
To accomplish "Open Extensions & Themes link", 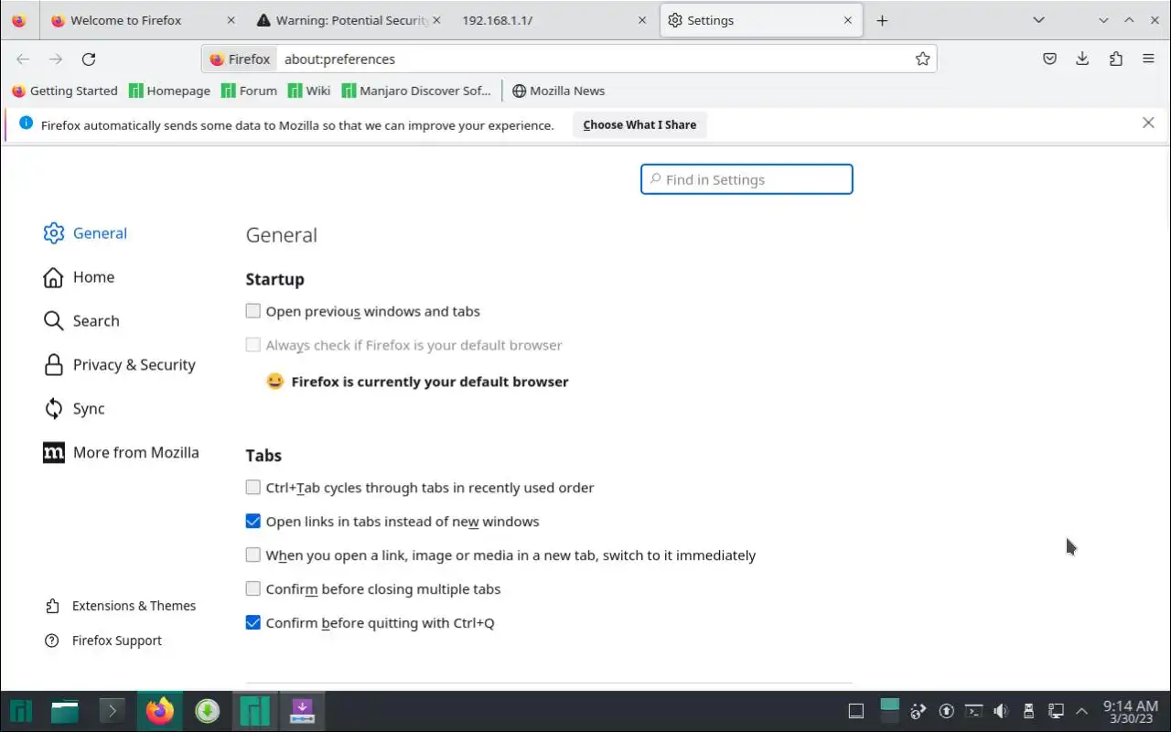I will pos(120,606).
